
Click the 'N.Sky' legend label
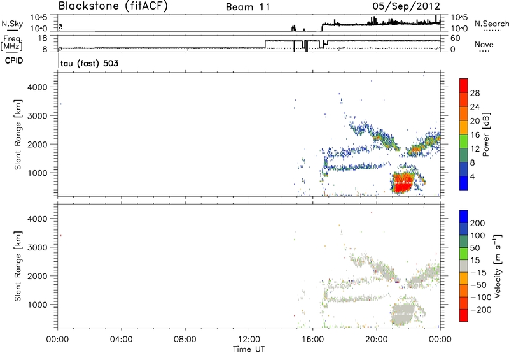coord(12,24)
